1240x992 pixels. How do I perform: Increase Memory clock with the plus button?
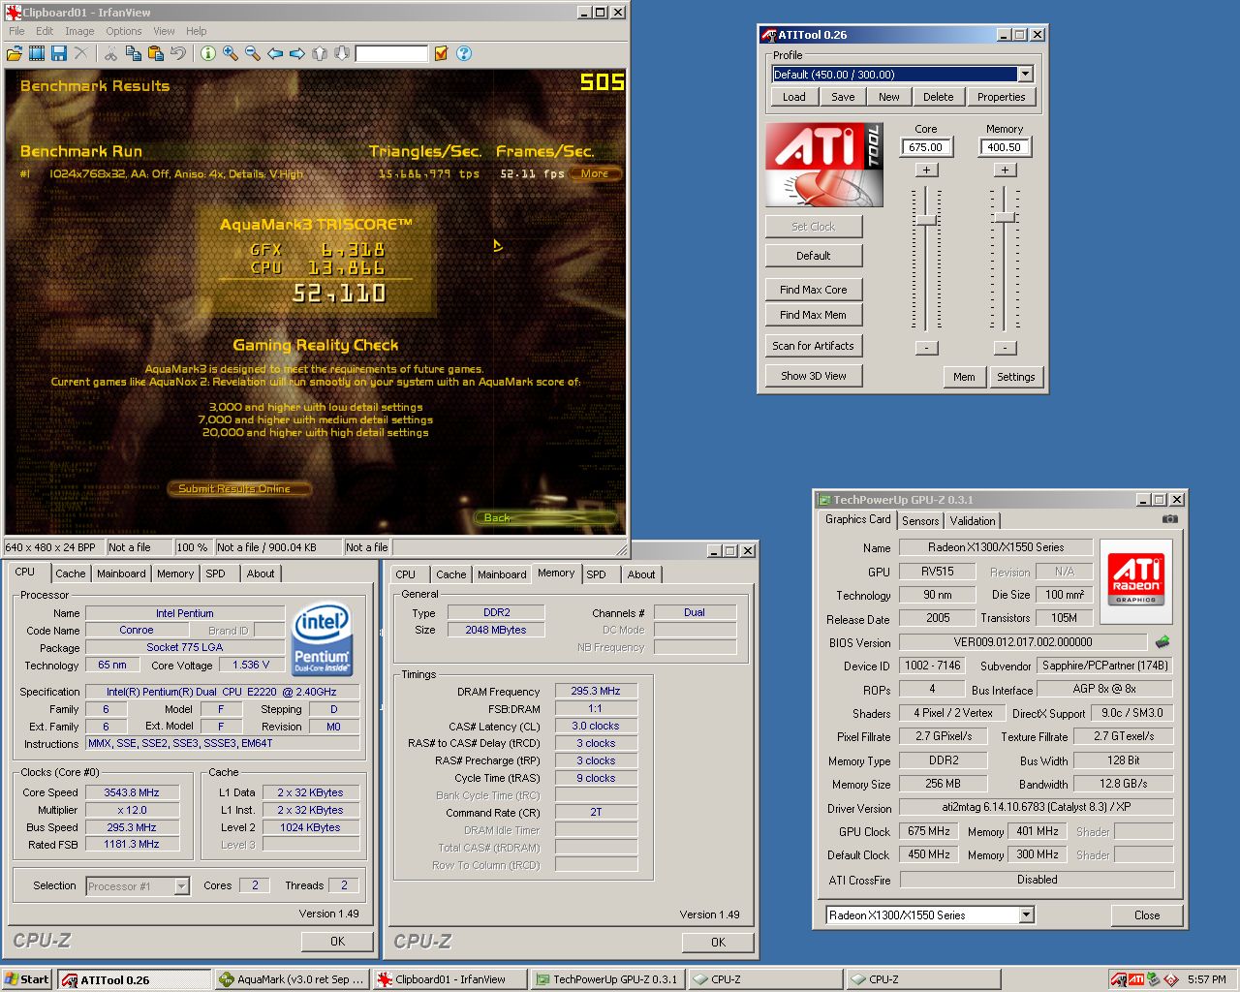point(1005,170)
